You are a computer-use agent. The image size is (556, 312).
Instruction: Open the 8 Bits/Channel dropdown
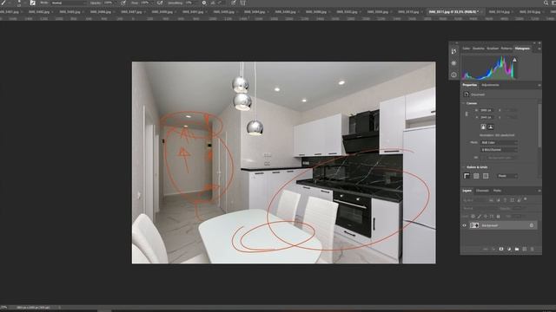499,150
